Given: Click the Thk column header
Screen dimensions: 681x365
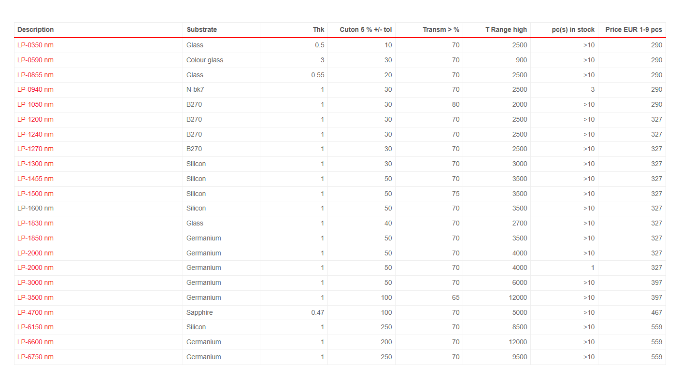Looking at the screenshot, I should point(318,30).
